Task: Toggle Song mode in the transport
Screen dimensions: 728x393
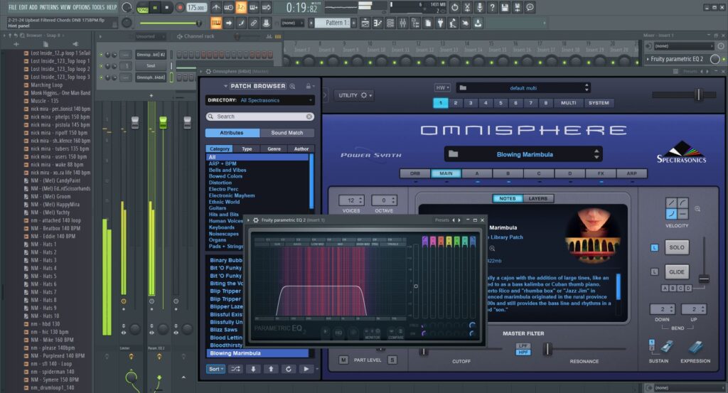Action: tap(142, 9)
